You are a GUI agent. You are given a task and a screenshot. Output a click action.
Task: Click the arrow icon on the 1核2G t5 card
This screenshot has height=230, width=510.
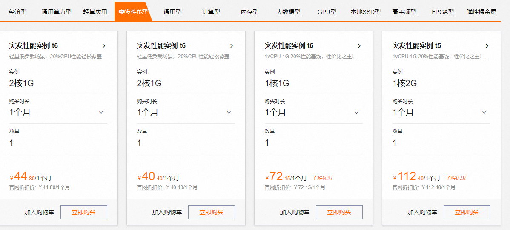click(487, 46)
